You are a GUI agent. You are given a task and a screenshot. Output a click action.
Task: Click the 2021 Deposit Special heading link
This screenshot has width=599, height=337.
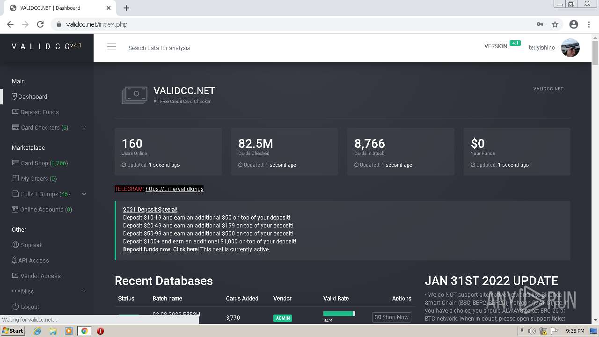coord(150,209)
